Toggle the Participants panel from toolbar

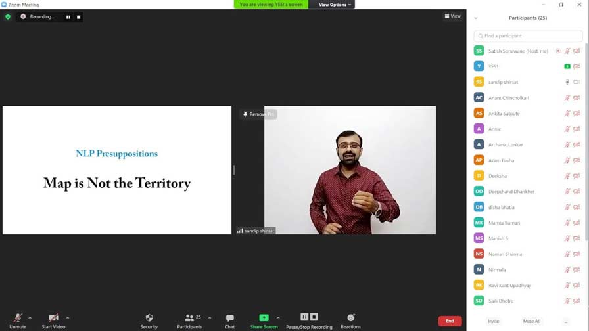pyautogui.click(x=189, y=318)
